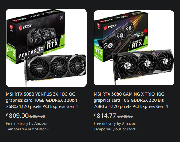The width and height of the screenshot is (180, 142).
Task: Click the VENTUS 3X graphics card product image
Action: pyautogui.click(x=46, y=48)
